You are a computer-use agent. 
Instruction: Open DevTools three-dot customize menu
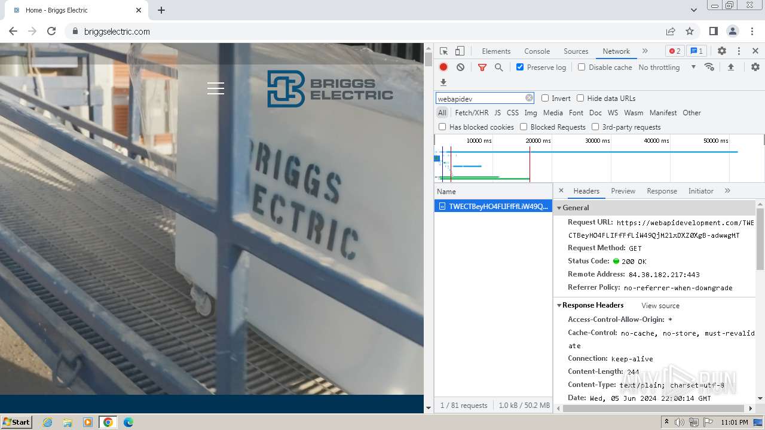[739, 51]
